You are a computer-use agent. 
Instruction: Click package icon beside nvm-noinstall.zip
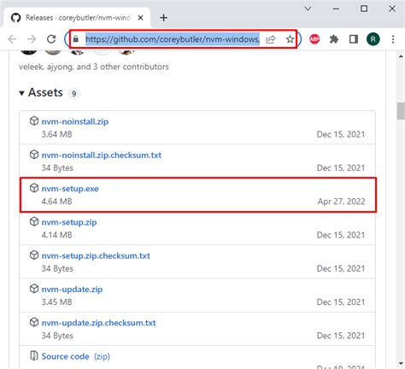click(34, 120)
